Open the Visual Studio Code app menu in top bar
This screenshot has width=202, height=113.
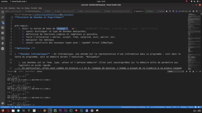(18, 1)
